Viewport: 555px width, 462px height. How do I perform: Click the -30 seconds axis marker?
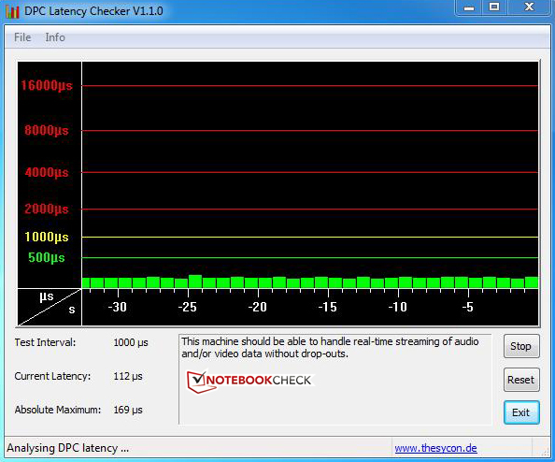pos(117,307)
